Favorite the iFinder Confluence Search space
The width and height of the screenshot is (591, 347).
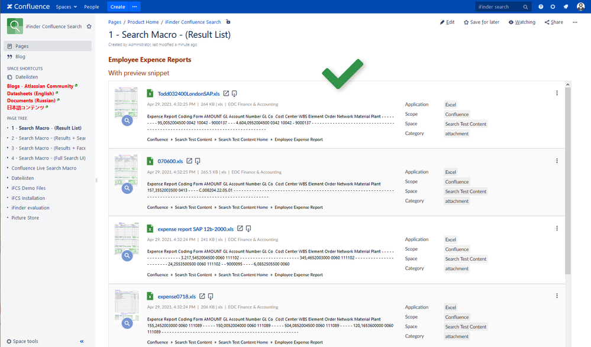click(89, 26)
